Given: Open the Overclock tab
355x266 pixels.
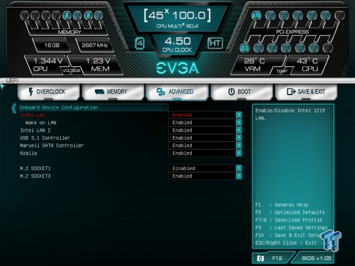Looking at the screenshot, I should click(49, 92).
